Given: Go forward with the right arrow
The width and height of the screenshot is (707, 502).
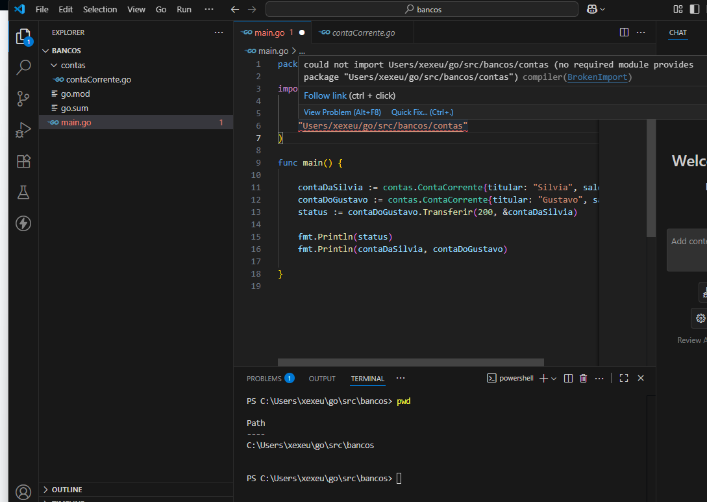Looking at the screenshot, I should [x=252, y=10].
